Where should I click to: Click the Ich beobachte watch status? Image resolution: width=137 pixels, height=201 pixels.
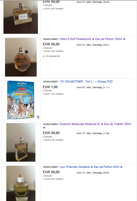(51, 56)
